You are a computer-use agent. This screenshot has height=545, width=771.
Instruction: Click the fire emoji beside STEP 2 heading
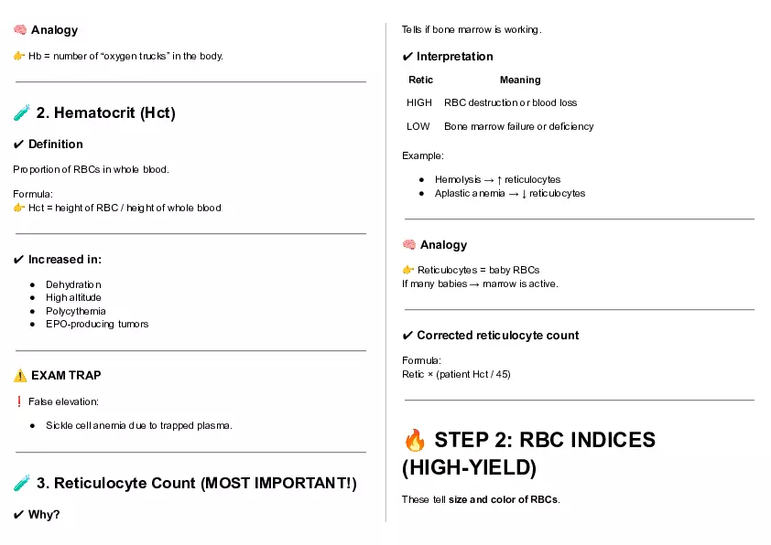[415, 441]
